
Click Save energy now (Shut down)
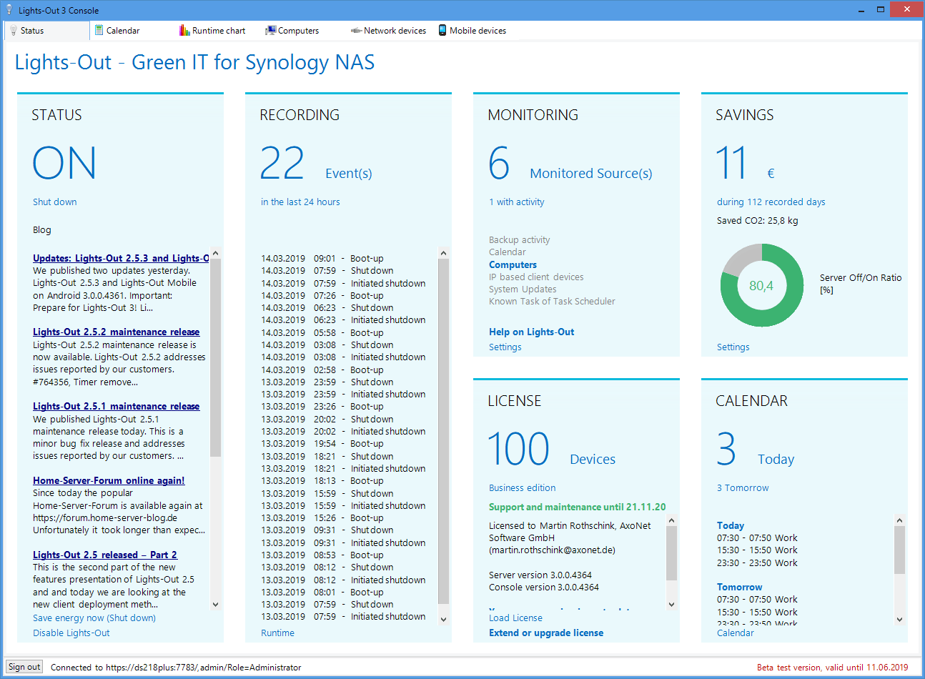tap(94, 618)
